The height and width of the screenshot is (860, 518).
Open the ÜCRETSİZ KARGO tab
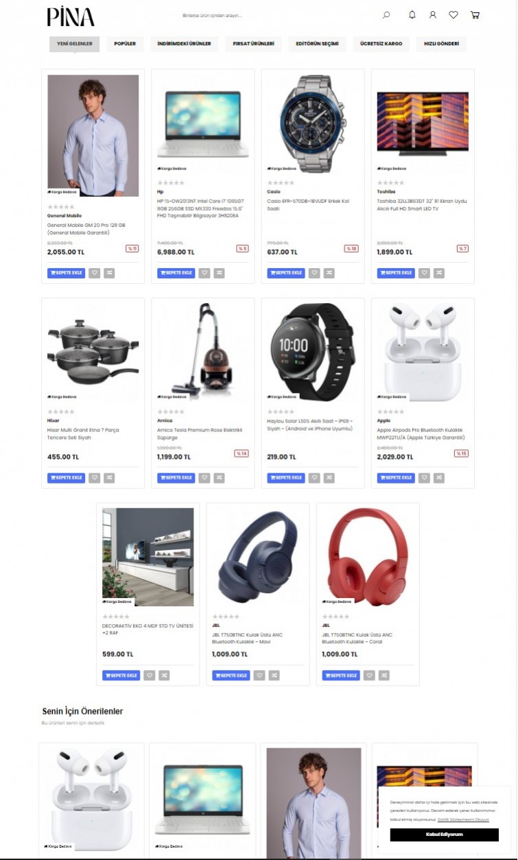point(381,44)
